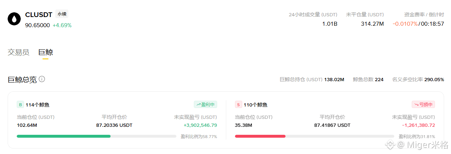This screenshot has height=154, width=451.
Task: Click the +4.69% price change value
Action: click(62, 25)
